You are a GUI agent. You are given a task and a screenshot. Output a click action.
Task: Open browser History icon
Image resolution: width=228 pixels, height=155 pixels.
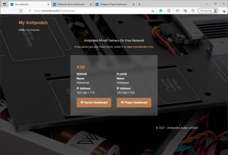pyautogui.click(x=193, y=11)
